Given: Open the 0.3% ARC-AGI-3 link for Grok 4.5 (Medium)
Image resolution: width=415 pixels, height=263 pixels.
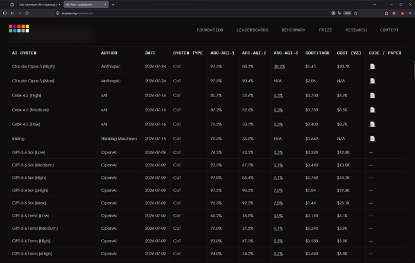Looking at the screenshot, I should 278,110.
